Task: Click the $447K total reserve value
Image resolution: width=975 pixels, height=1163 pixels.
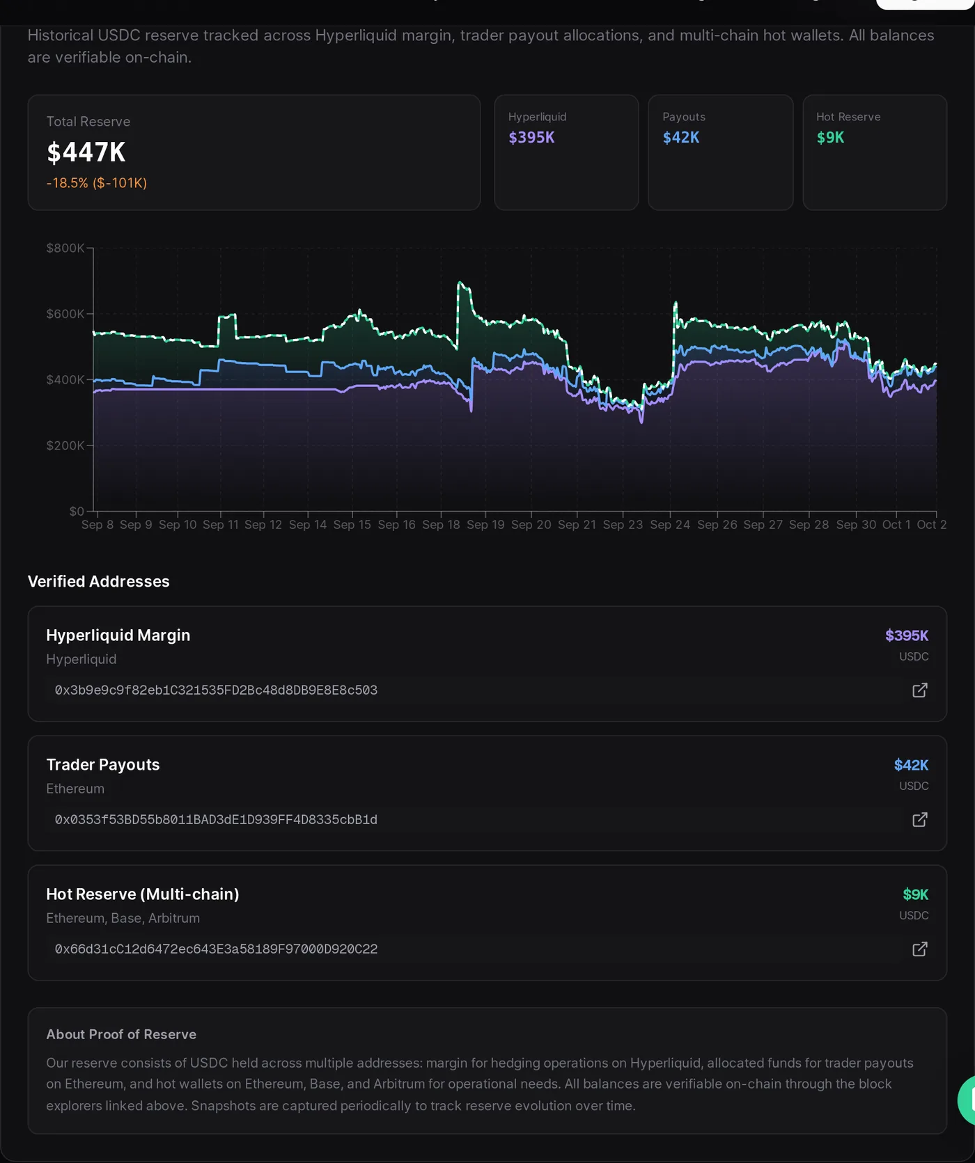Action: point(86,152)
